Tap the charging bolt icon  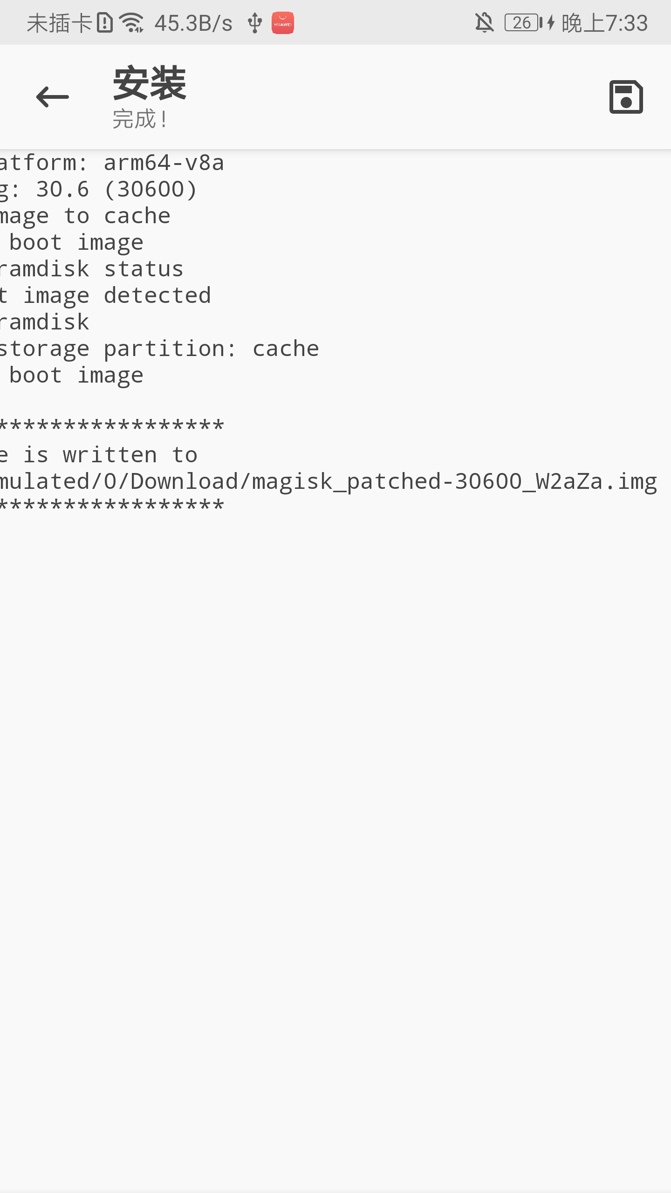click(x=551, y=23)
